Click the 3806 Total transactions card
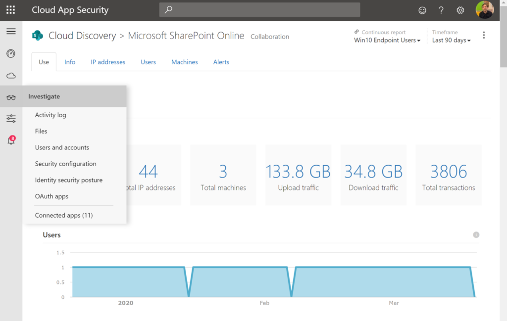Image resolution: width=507 pixels, height=321 pixels. point(449,175)
